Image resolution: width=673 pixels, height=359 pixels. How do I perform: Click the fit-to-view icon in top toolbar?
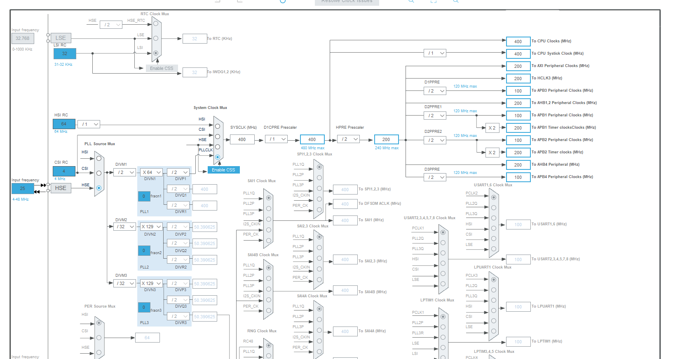click(433, 1)
